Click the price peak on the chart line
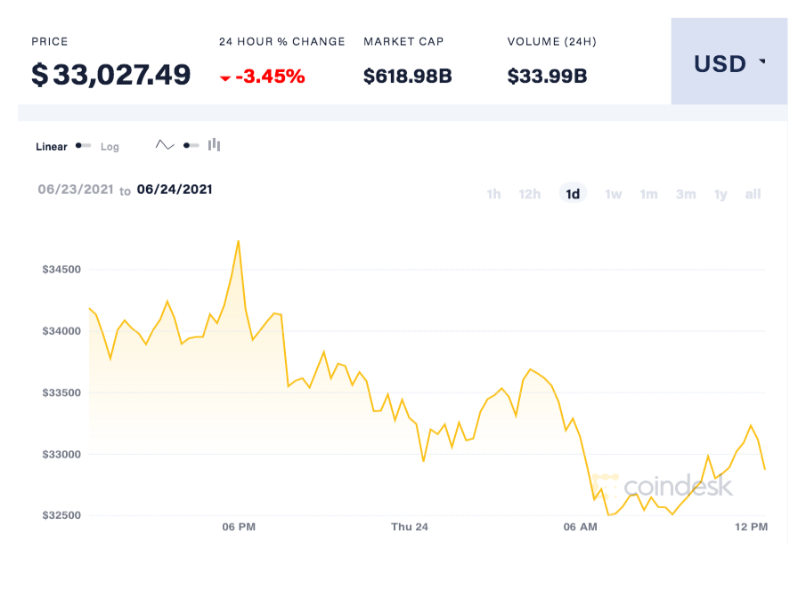Screen dimensions: 806x598 point(238,240)
